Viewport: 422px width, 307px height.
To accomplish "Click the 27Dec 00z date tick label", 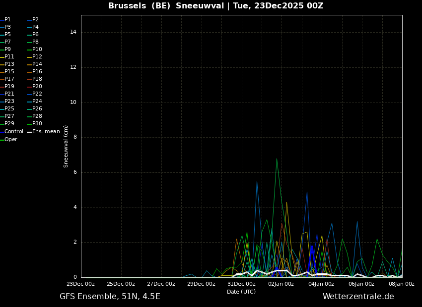I will click(x=161, y=284).
